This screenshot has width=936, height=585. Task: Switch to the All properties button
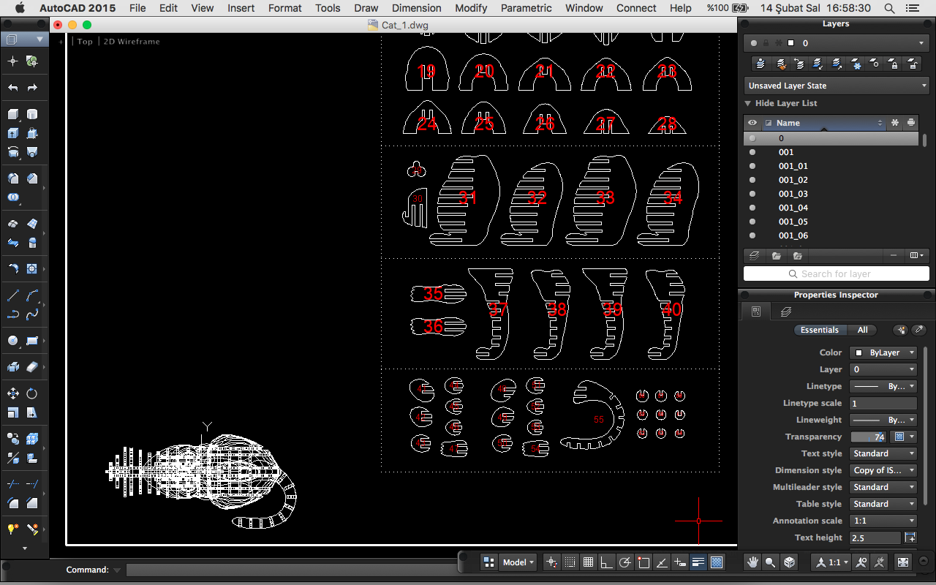pos(863,330)
